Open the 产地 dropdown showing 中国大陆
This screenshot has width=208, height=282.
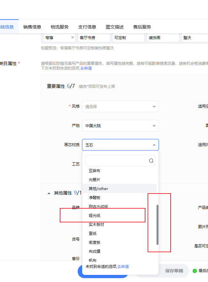tap(120, 126)
